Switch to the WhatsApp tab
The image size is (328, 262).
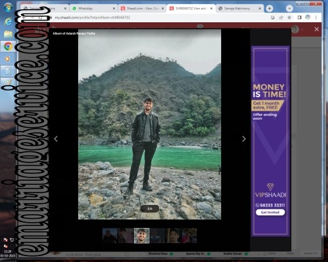[x=94, y=9]
